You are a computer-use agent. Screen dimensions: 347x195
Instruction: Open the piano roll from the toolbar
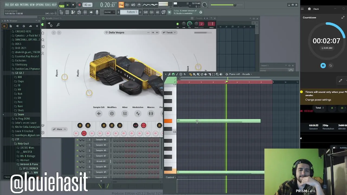tap(73, 12)
